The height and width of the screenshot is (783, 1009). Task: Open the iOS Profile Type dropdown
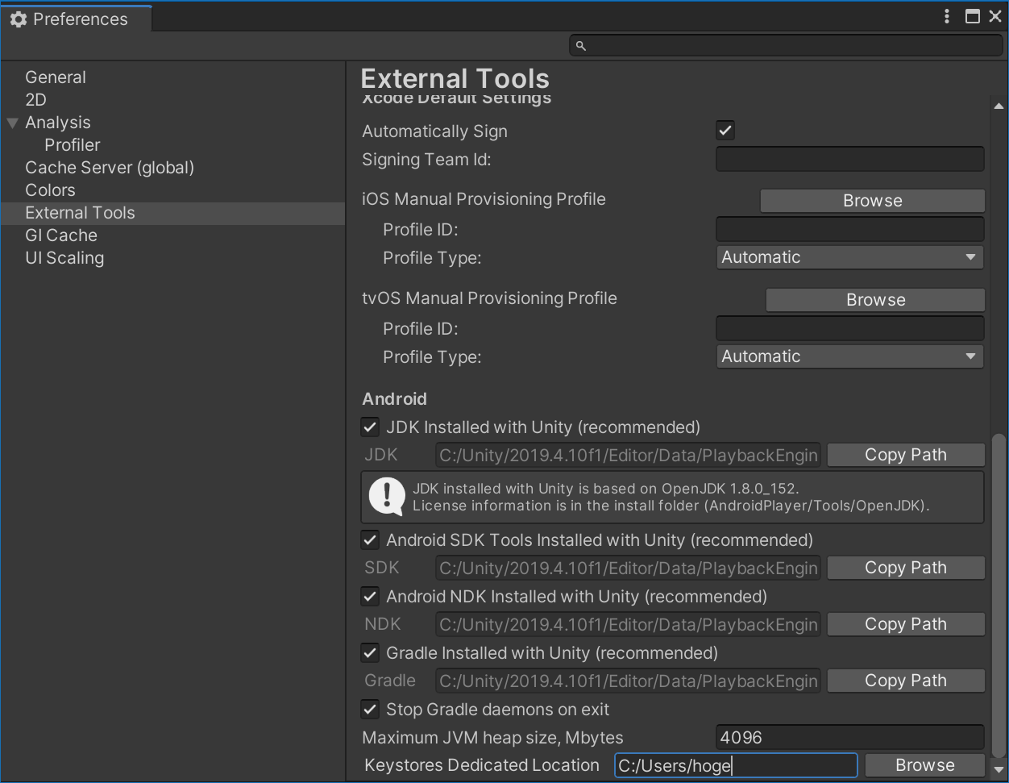coord(849,257)
